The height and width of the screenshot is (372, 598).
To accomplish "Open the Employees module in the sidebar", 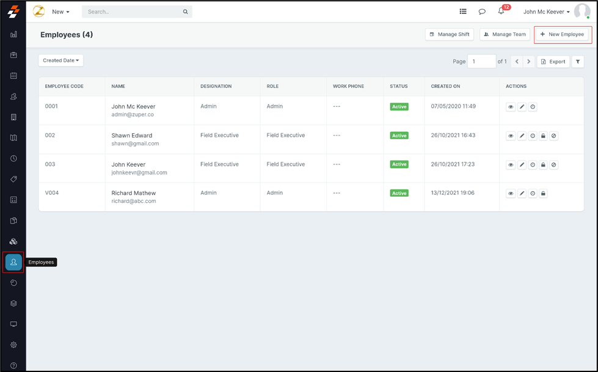I will (x=13, y=262).
